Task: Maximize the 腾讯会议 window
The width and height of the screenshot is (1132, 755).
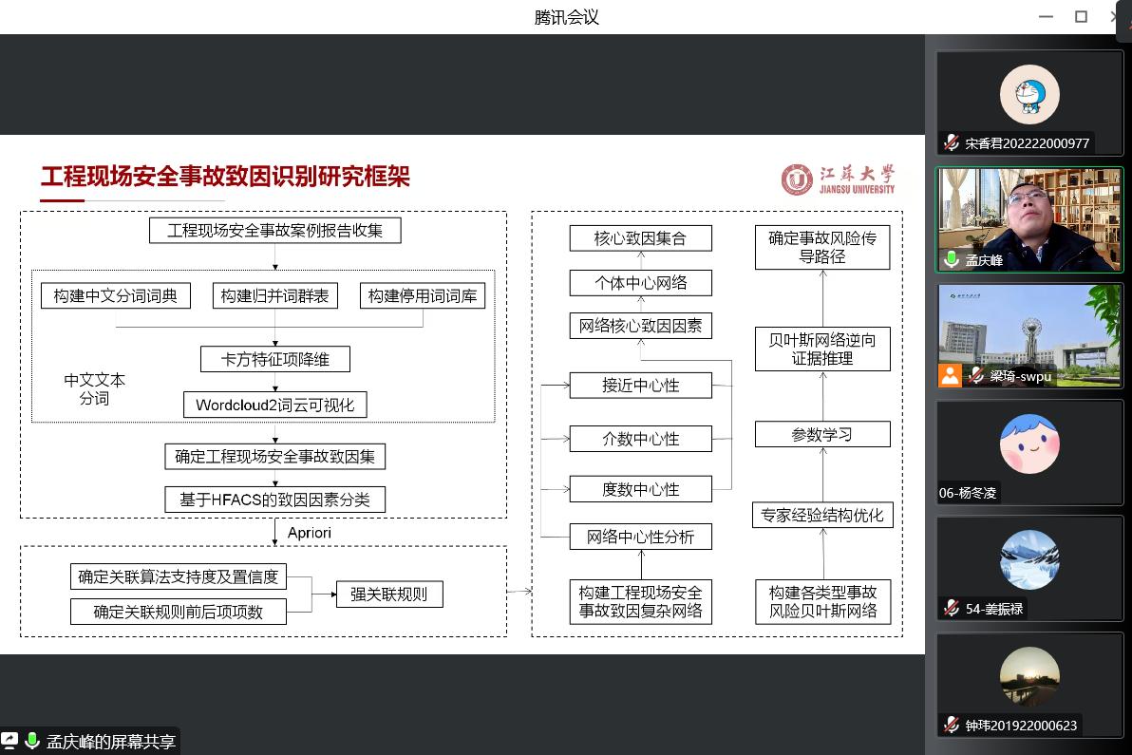Action: coord(1081,16)
